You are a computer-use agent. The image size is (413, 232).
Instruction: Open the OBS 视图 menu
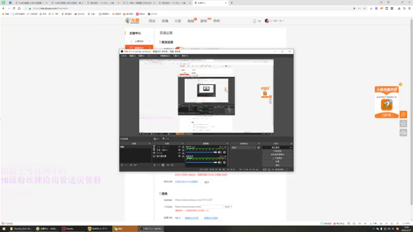141,56
